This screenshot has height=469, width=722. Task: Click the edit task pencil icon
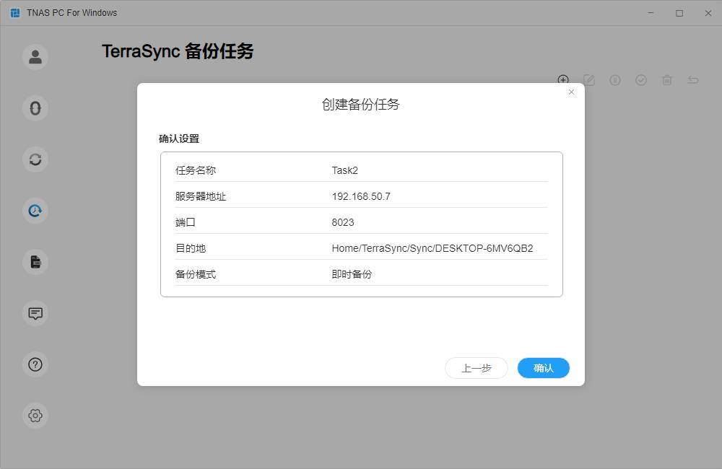pyautogui.click(x=589, y=80)
